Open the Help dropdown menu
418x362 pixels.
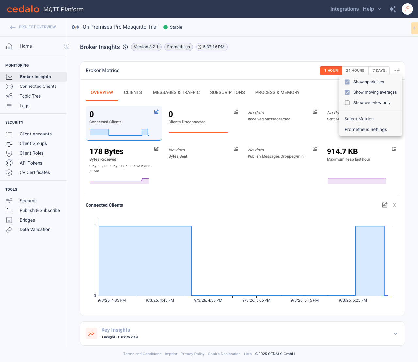(x=372, y=9)
